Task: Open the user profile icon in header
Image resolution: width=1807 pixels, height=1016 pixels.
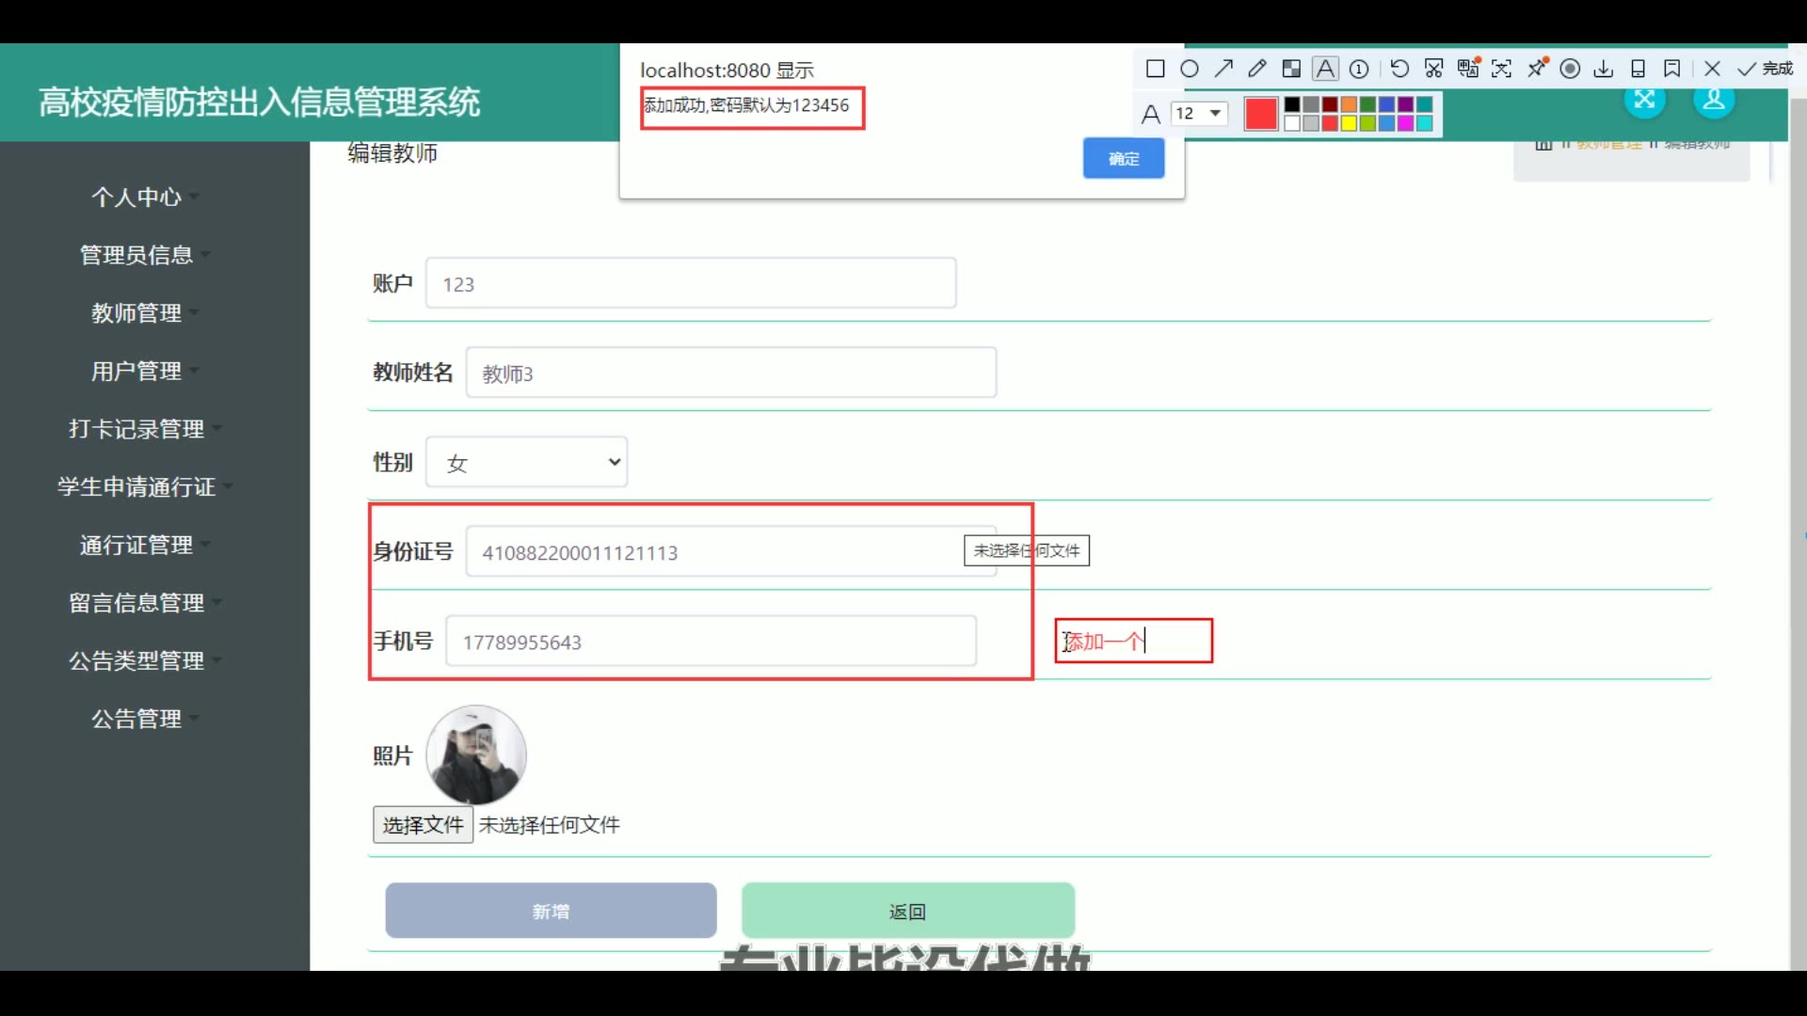Action: 1715,100
